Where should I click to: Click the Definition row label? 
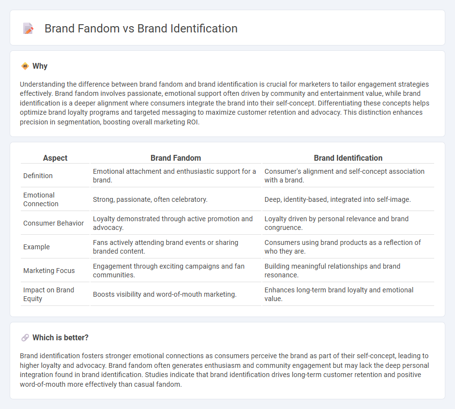click(x=38, y=176)
